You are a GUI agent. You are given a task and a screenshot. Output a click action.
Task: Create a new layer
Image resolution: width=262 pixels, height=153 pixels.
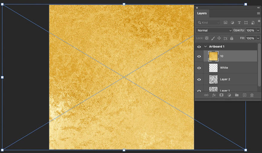click(244, 95)
